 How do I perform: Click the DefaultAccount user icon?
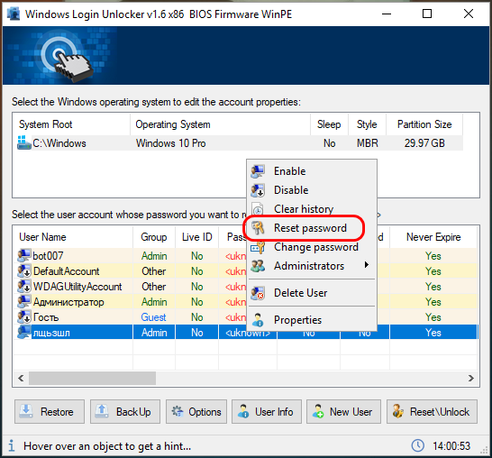[24, 270]
